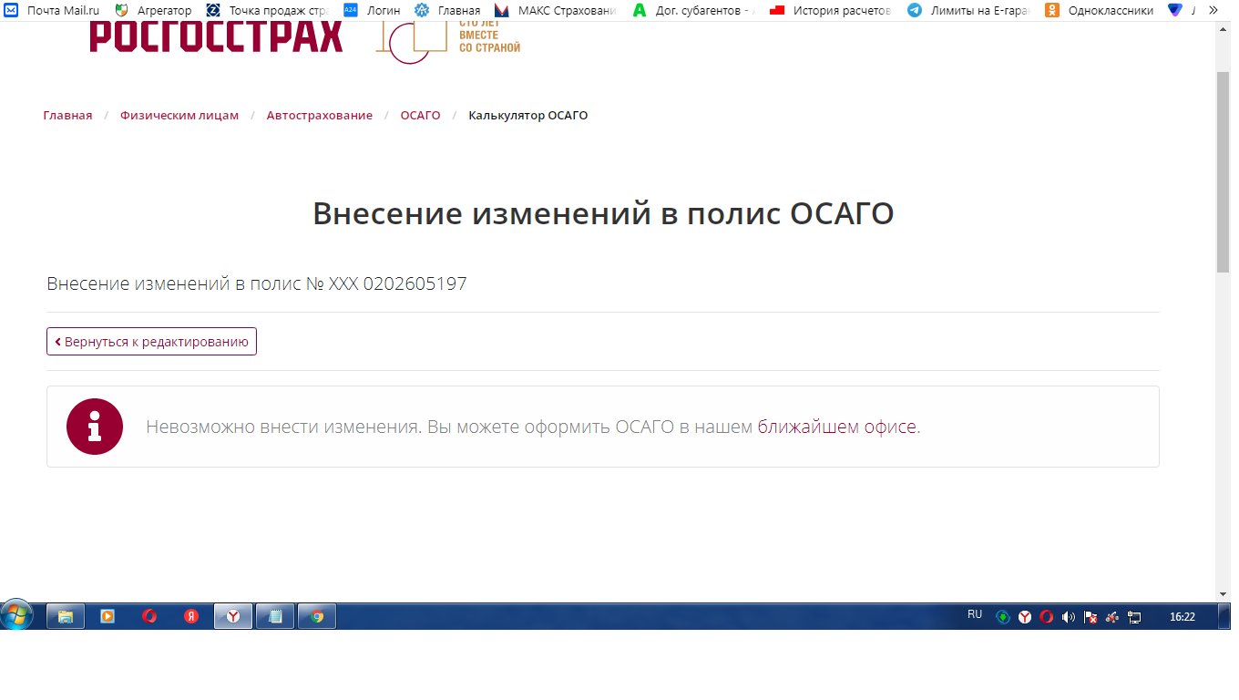Image resolution: width=1239 pixels, height=700 pixels.
Task: Open Opera browser from the taskbar
Action: [149, 617]
